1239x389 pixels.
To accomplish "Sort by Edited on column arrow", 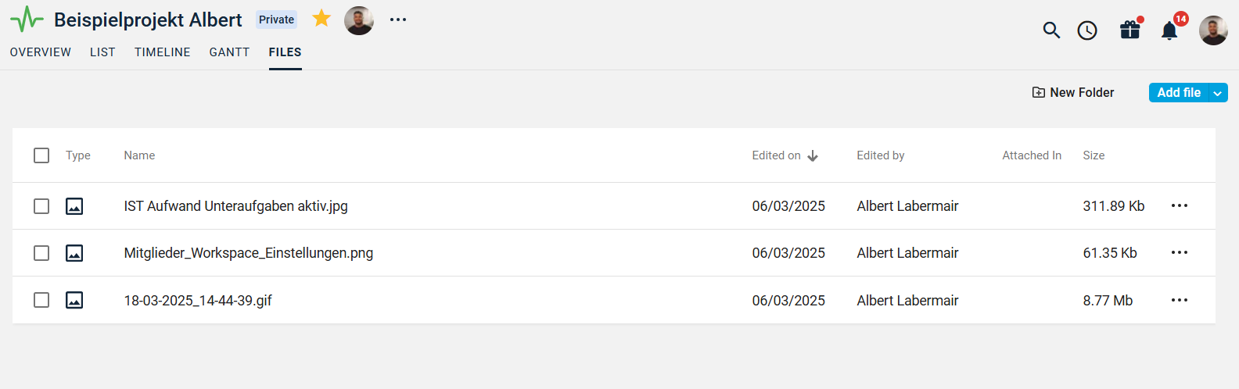I will click(x=813, y=155).
